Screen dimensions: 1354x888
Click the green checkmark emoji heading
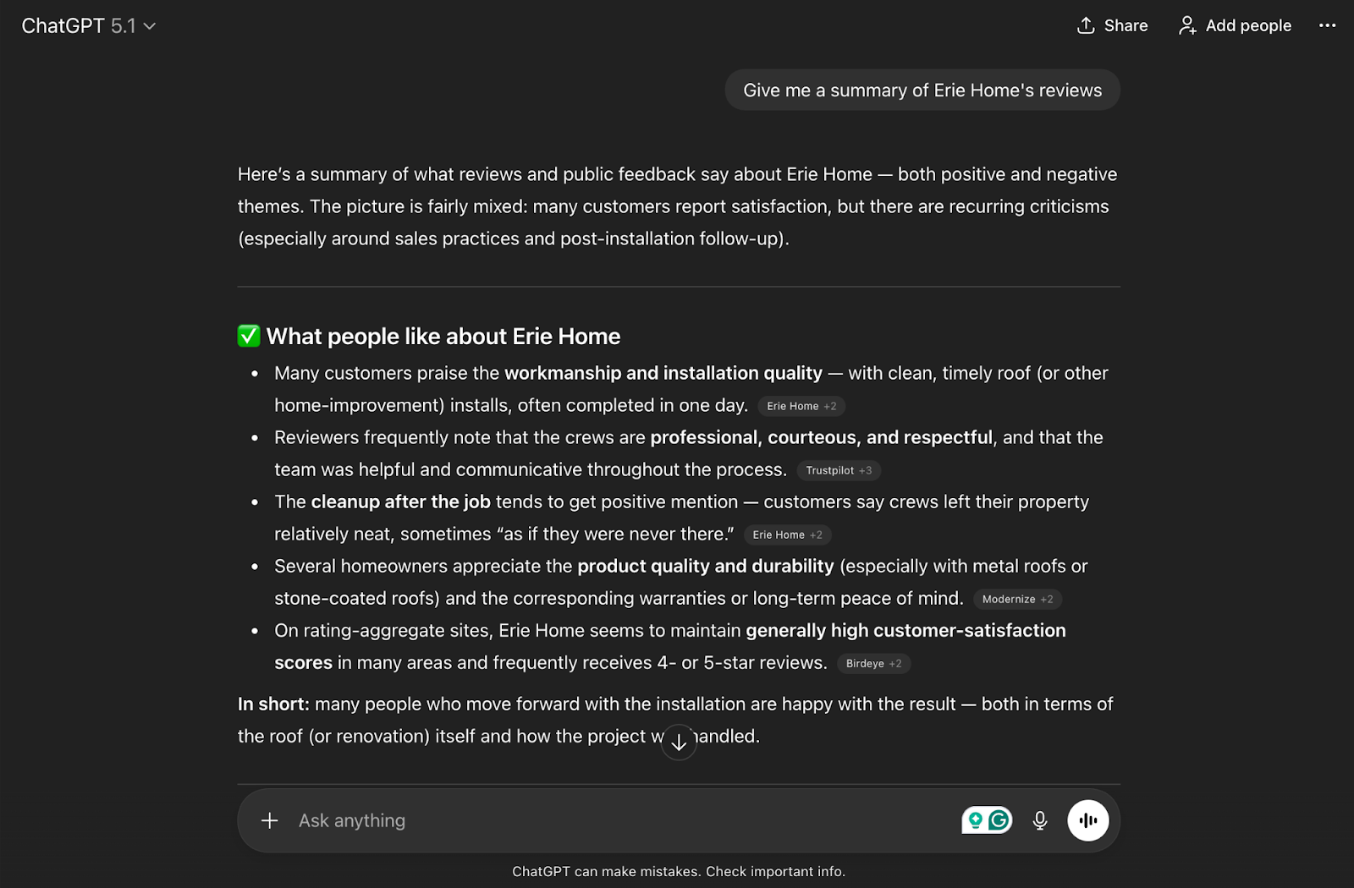pos(249,336)
